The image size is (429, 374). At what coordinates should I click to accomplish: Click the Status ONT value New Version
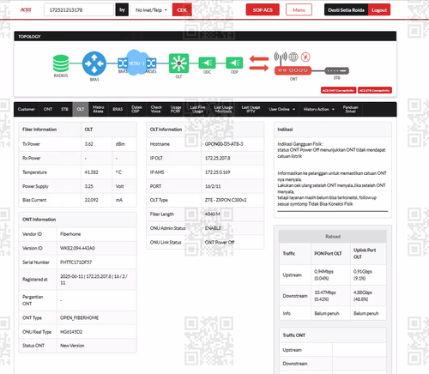[x=72, y=346]
